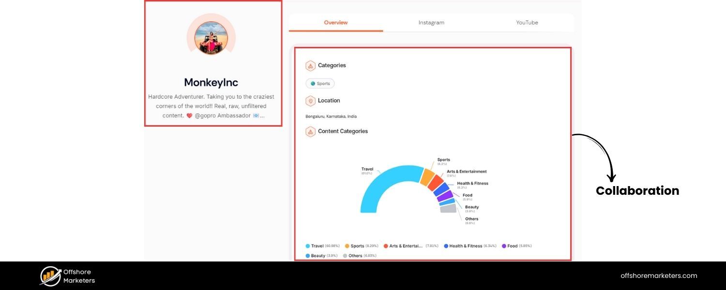This screenshot has width=726, height=290.
Task: Toggle Others legend entry
Action: click(355, 256)
